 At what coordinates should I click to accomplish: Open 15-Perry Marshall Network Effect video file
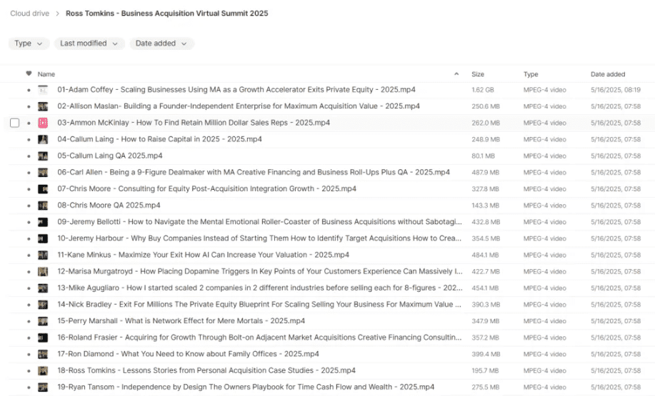181,321
